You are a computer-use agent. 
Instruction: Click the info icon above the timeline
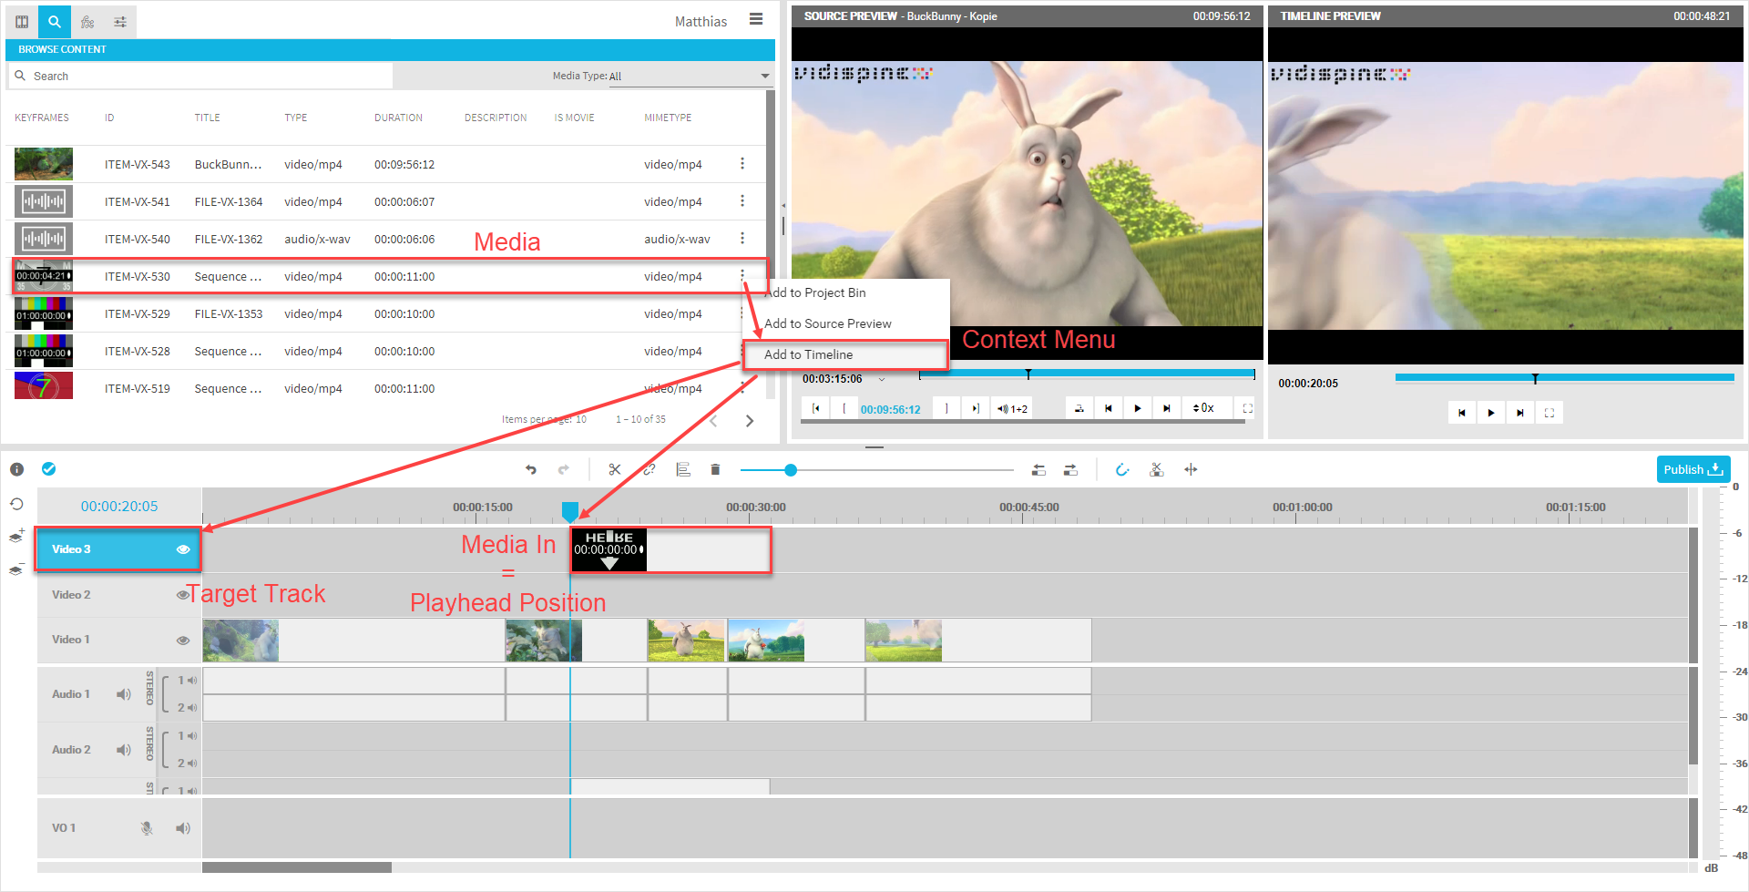(16, 469)
